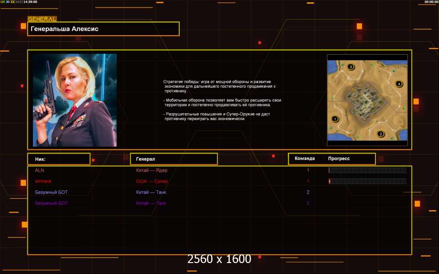Click blue Китай — Танк general entry
This screenshot has height=274, width=439.
pos(151,192)
